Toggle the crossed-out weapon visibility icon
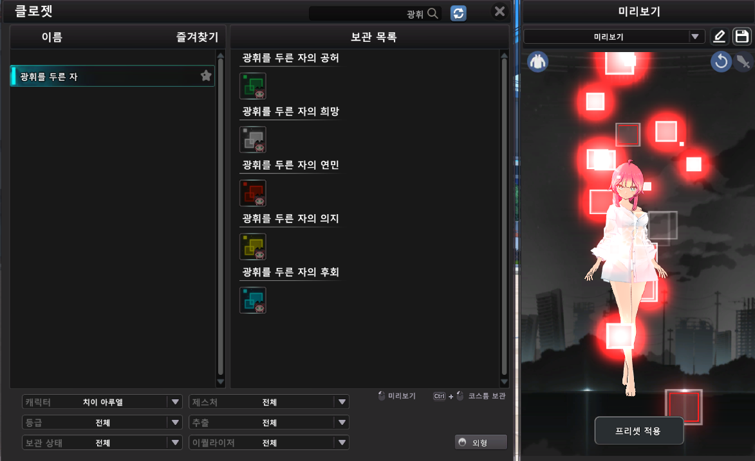Viewport: 755px width, 461px height. pyautogui.click(x=743, y=62)
